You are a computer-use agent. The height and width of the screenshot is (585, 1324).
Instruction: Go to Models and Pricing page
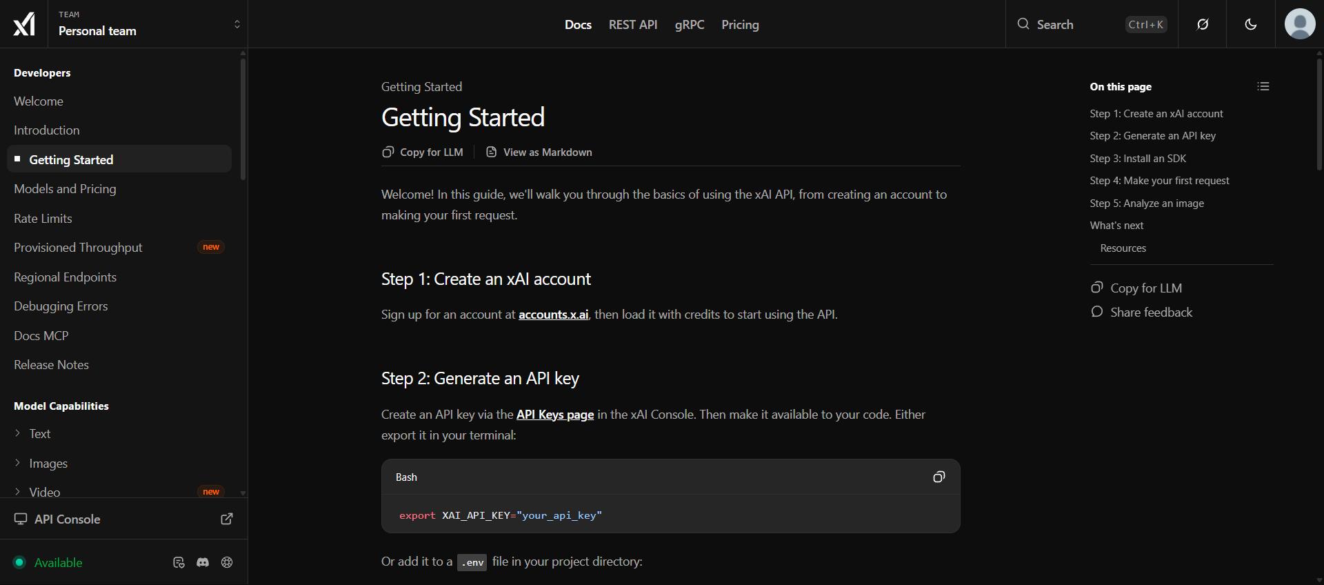point(65,189)
